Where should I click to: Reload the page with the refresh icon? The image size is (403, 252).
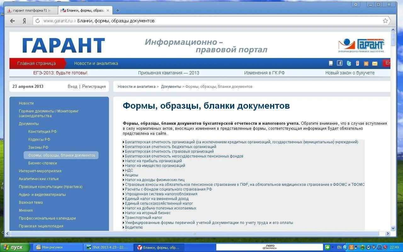(38, 21)
